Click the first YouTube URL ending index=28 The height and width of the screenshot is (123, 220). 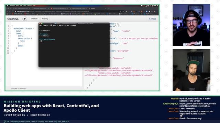[x=119, y=69]
